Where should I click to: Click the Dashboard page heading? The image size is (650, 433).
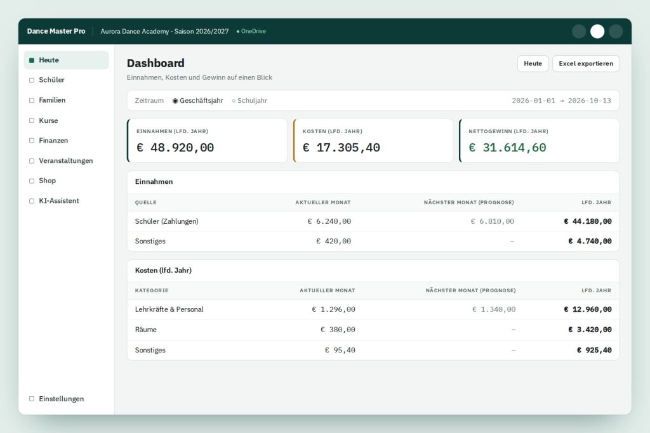coord(156,63)
